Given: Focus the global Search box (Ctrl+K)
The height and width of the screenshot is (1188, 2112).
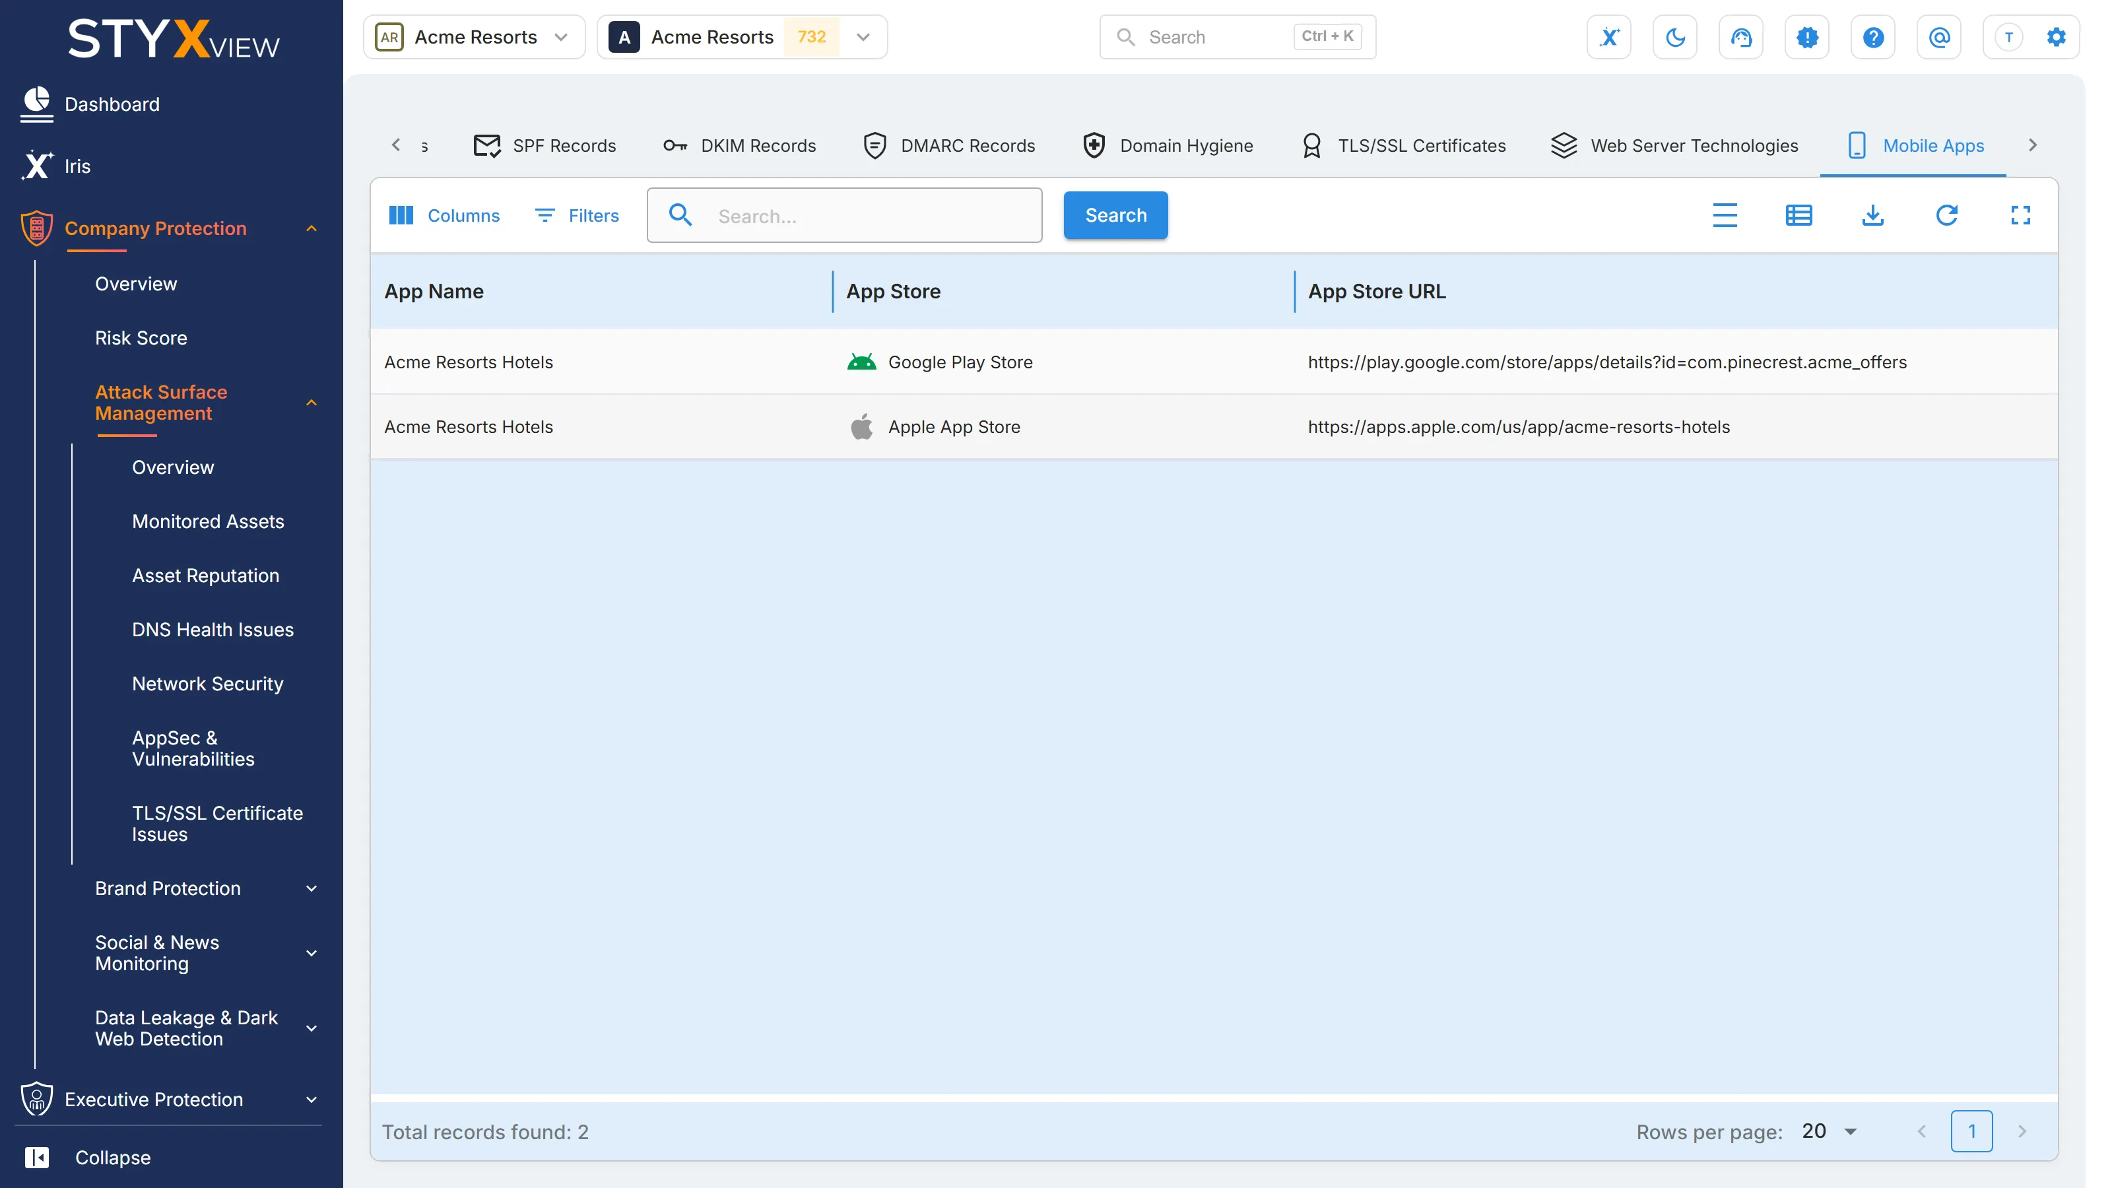Looking at the screenshot, I should [x=1237, y=37].
